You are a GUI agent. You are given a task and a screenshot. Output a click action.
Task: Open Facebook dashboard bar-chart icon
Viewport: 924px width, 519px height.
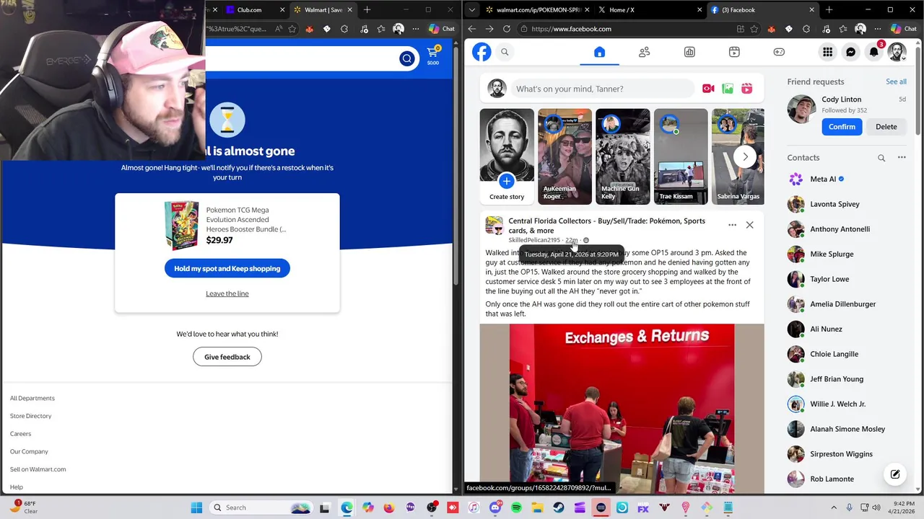(x=689, y=52)
